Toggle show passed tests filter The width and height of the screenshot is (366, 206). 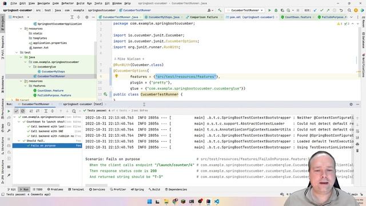coord(16,111)
